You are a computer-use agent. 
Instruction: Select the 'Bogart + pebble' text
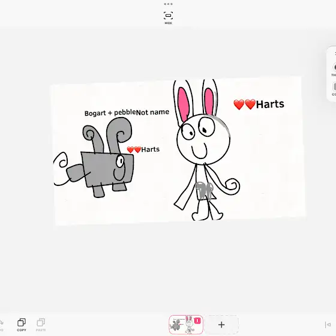(x=110, y=113)
